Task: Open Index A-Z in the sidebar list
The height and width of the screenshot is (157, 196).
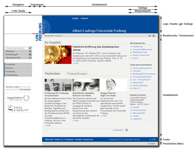Action: coord(136,88)
